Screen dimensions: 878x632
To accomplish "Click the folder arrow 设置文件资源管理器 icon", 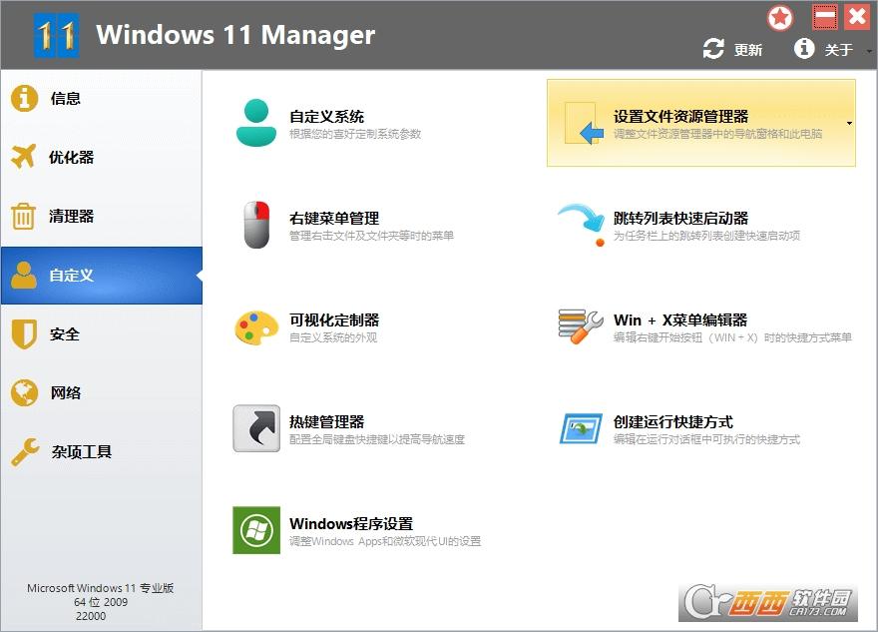I will coord(584,123).
